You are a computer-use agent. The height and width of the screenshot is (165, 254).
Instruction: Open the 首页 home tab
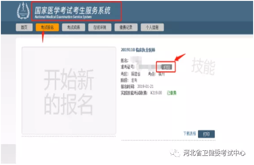click(24, 27)
